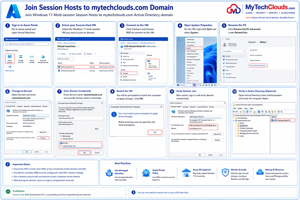300x200 pixels.
Task: Select the AVD-SessionHost-02 row
Action: (x=85, y=71)
